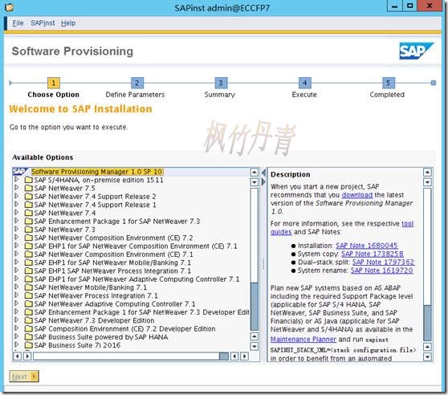Screen dimensions: 448x395
Task: Collapse splitter with left-pointing arrow
Action: (263, 173)
